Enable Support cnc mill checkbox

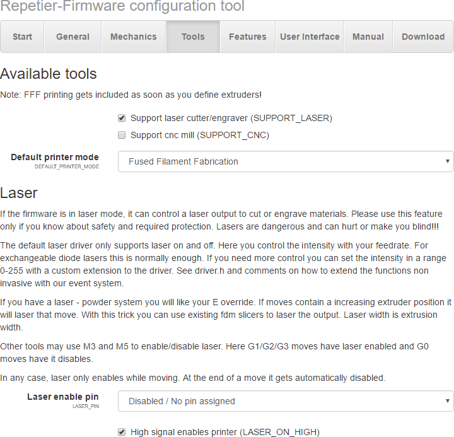pyautogui.click(x=122, y=135)
